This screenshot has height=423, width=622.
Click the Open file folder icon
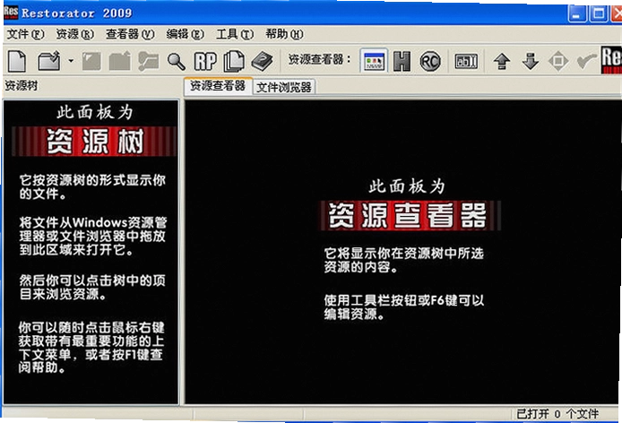click(x=49, y=61)
